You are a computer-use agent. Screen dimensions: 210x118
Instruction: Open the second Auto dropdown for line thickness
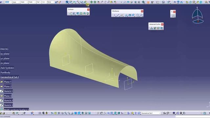pos(27,2)
